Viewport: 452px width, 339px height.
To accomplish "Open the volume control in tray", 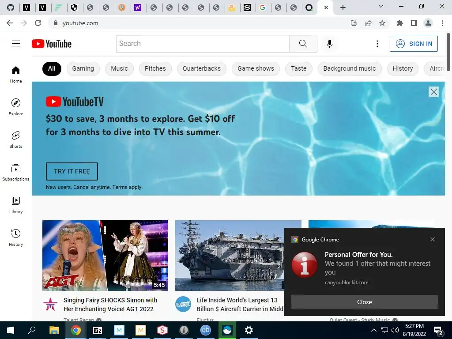I will click(x=395, y=330).
